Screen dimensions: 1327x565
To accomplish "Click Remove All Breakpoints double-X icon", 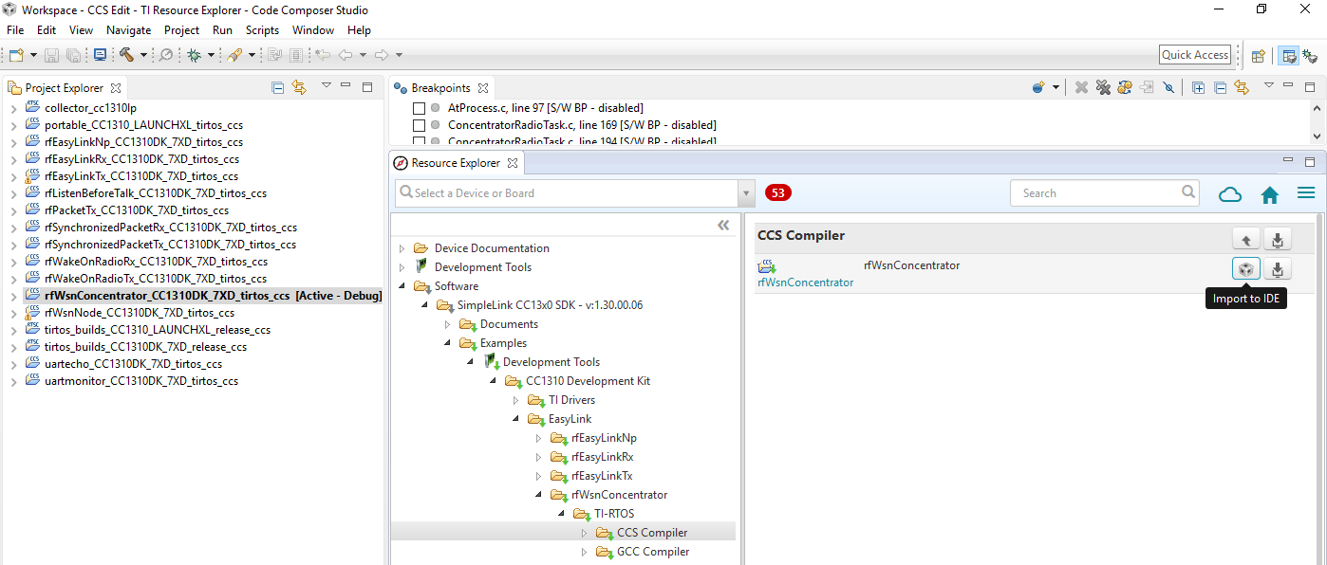I will click(1103, 87).
